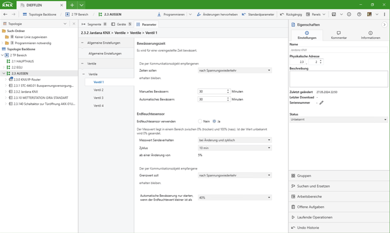The width and height of the screenshot is (390, 233).
Task: Reset values with Standardparameter
Action: coord(258,15)
